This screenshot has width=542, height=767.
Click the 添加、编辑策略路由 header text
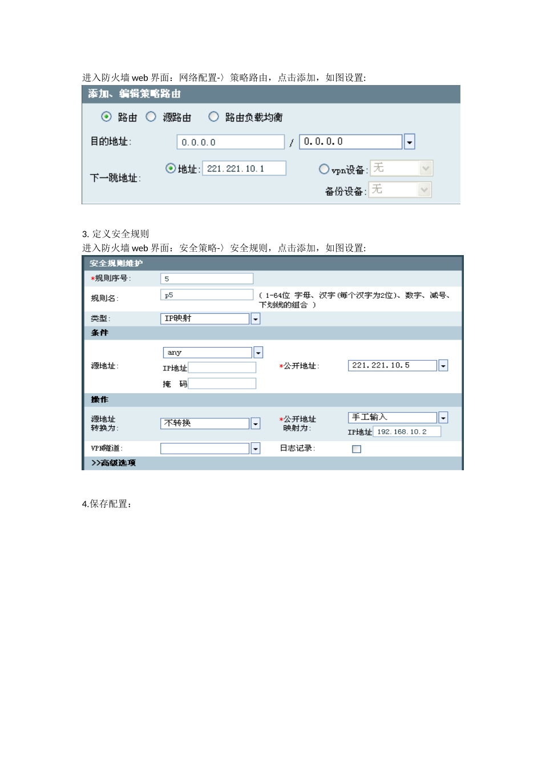(135, 94)
